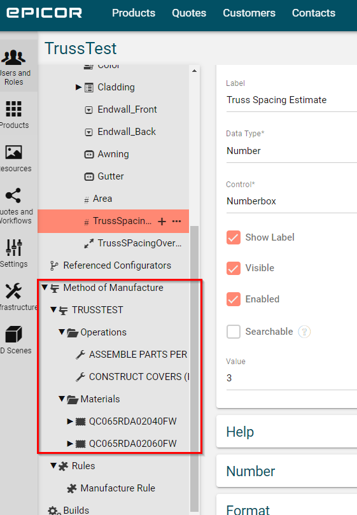Image resolution: width=357 pixels, height=515 pixels.
Task: Select the Builds tree item
Action: coord(76,510)
